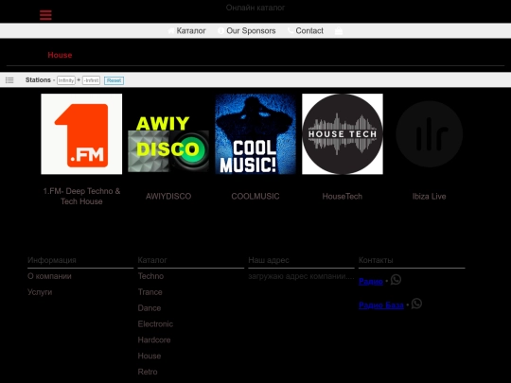The height and width of the screenshot is (383, 511).
Task: Click the Контакты footer heading
Action: pos(376,260)
